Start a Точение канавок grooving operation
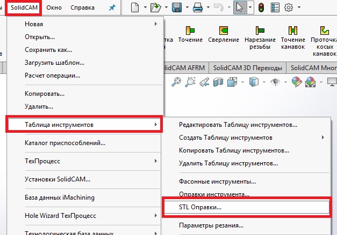The image size is (337, 235). tap(293, 37)
